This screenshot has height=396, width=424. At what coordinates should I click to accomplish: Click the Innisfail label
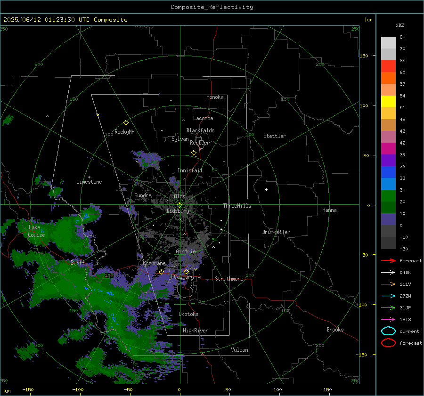click(x=190, y=170)
